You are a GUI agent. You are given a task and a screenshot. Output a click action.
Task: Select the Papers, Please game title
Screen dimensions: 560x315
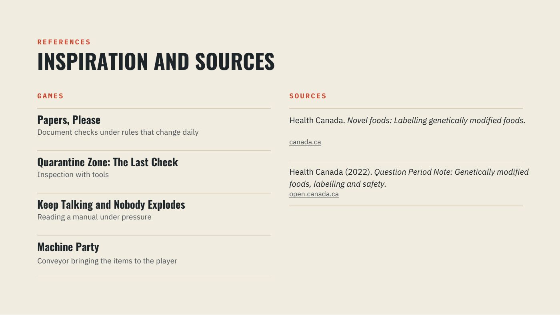[x=69, y=120]
